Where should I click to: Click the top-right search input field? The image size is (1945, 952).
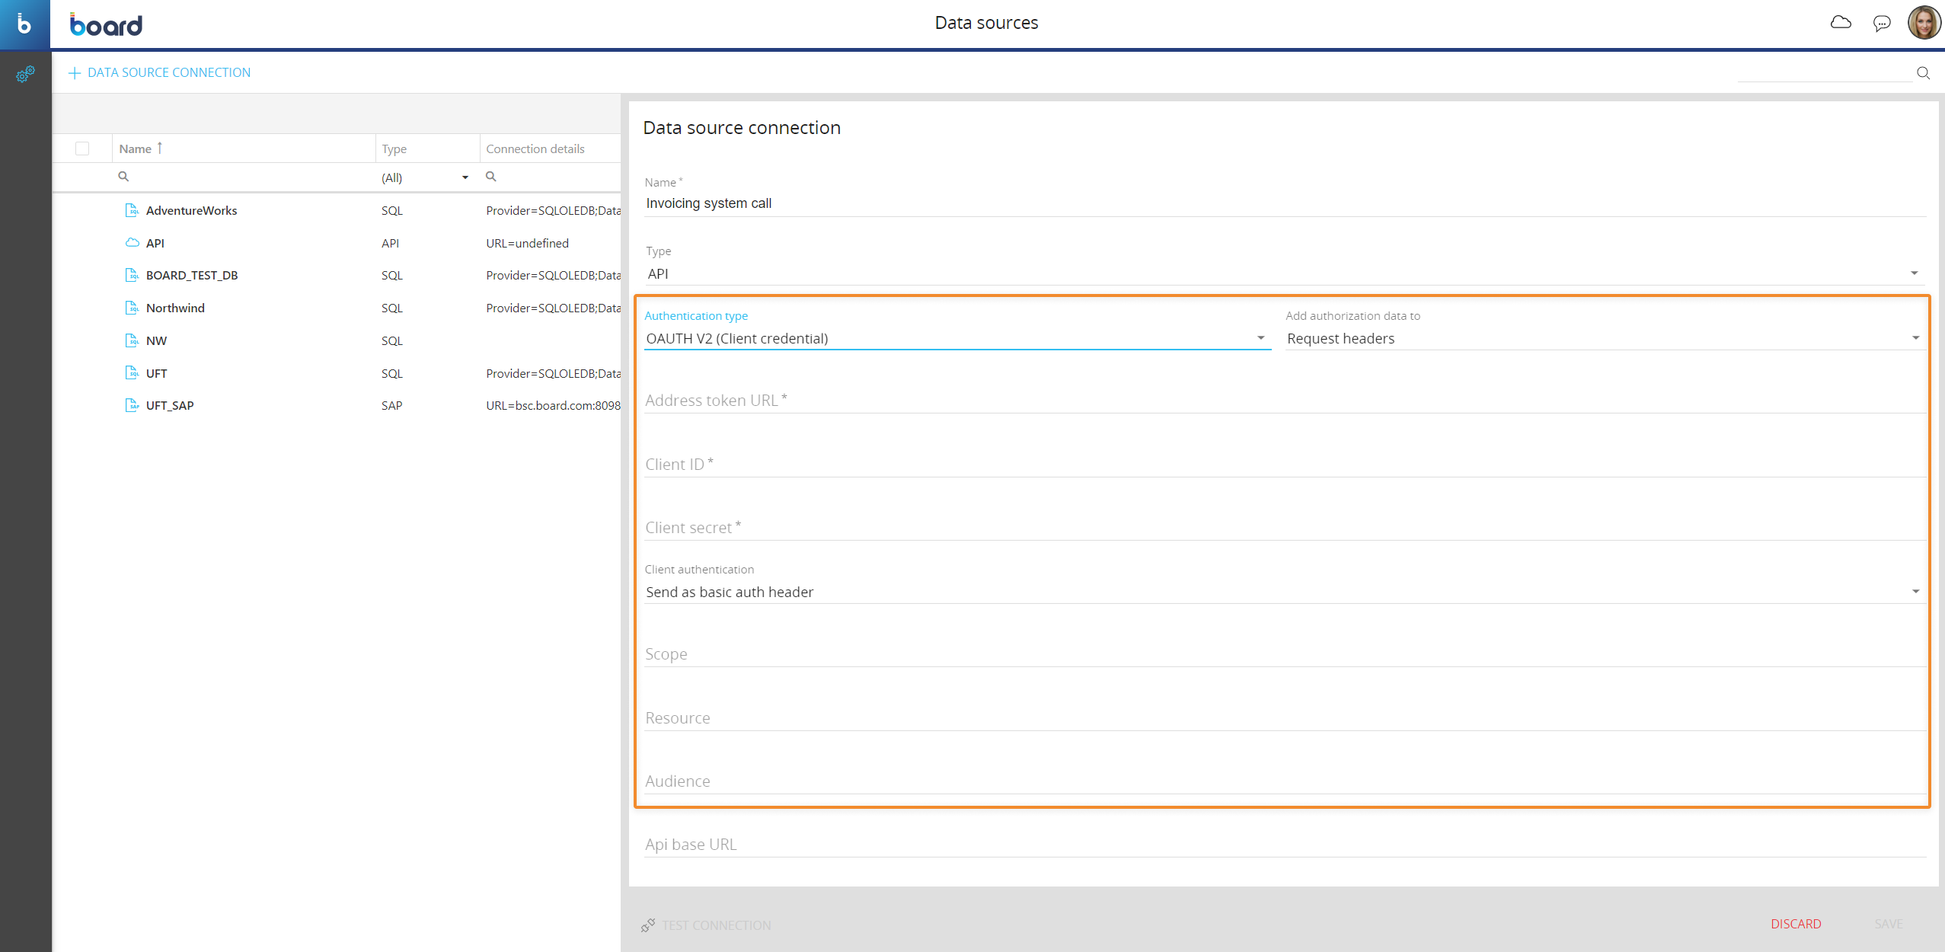pos(1825,73)
